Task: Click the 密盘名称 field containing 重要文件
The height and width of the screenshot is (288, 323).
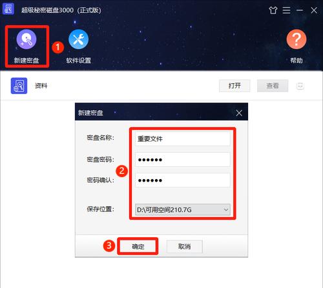Action: click(x=183, y=139)
